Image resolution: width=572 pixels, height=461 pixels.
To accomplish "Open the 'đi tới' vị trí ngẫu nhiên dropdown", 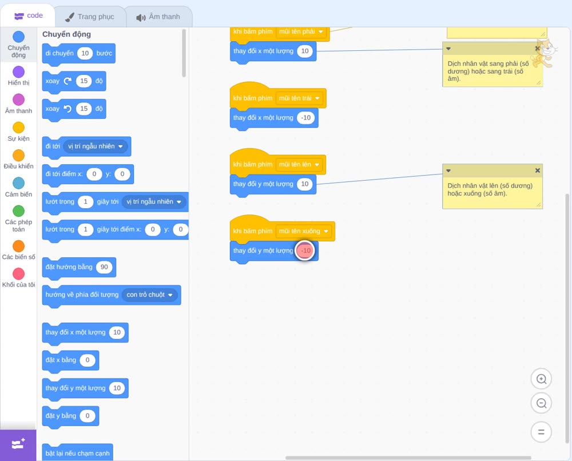I will [x=95, y=146].
